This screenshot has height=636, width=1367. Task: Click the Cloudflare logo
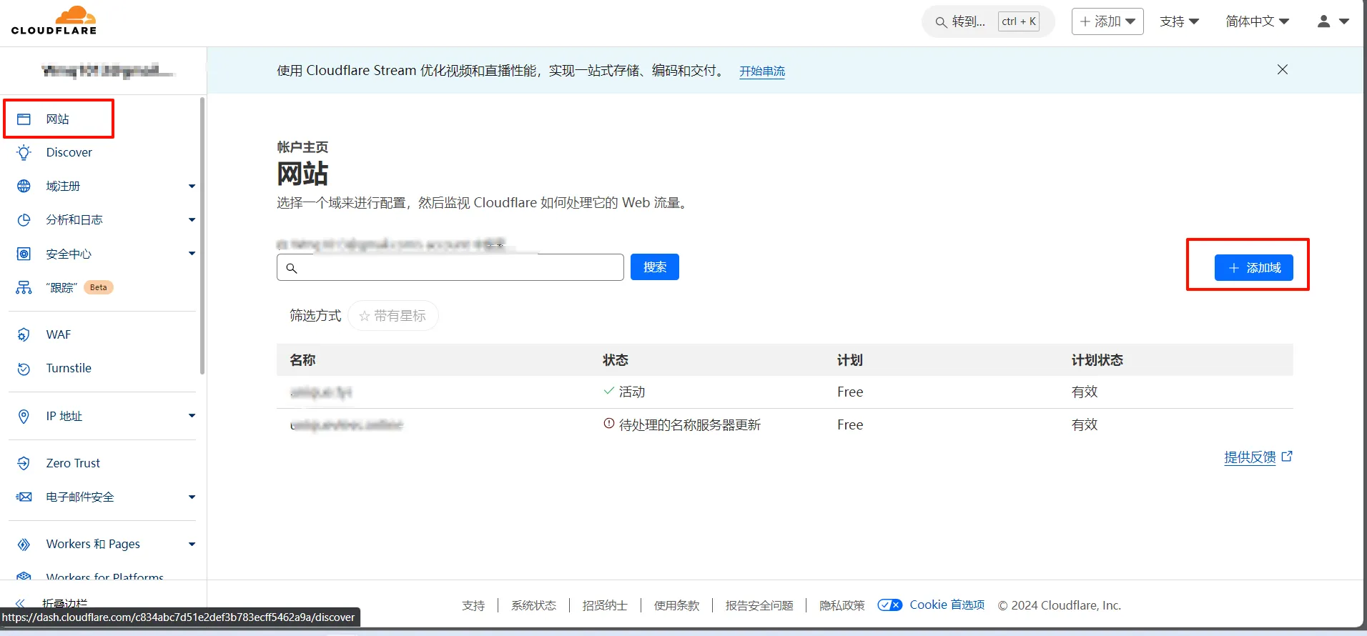click(x=54, y=21)
